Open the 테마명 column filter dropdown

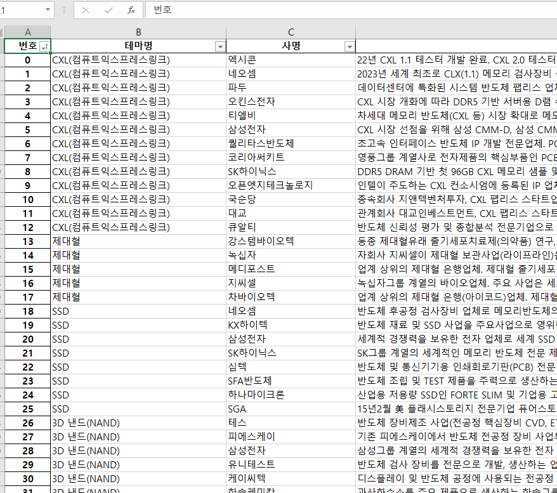click(220, 46)
